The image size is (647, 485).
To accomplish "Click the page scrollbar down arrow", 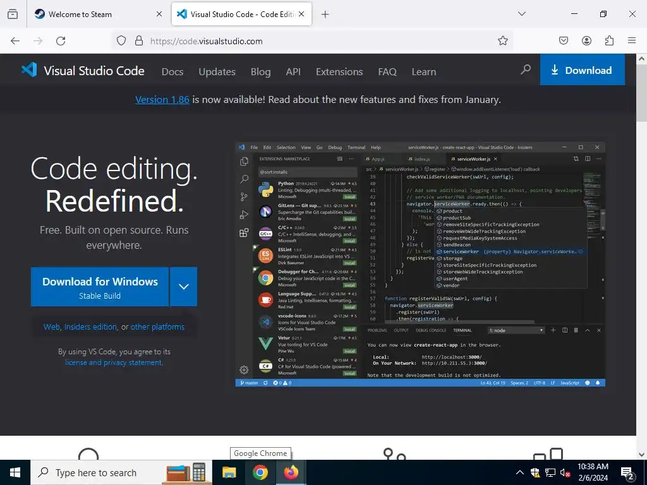I will coord(642,455).
